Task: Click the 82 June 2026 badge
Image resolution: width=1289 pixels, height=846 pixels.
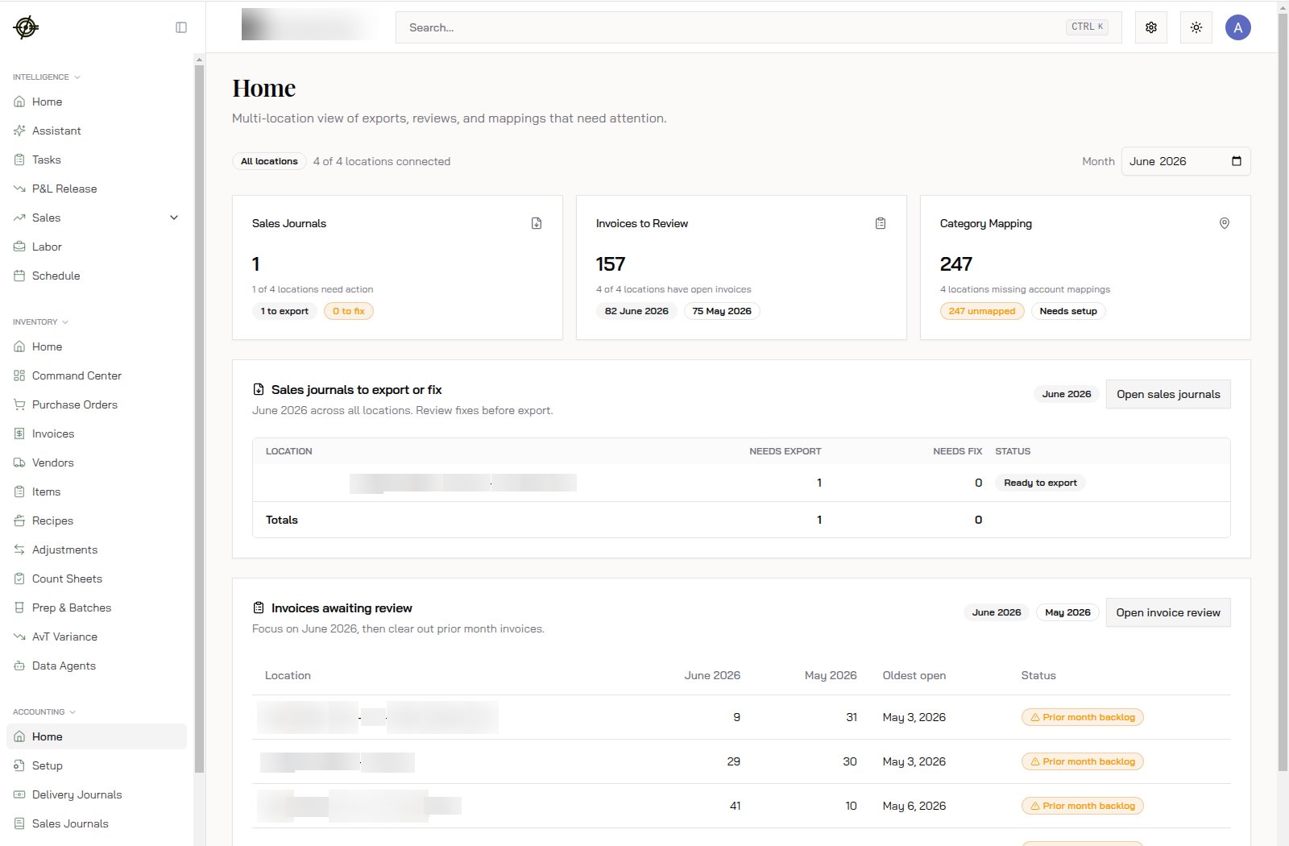Action: 636,311
